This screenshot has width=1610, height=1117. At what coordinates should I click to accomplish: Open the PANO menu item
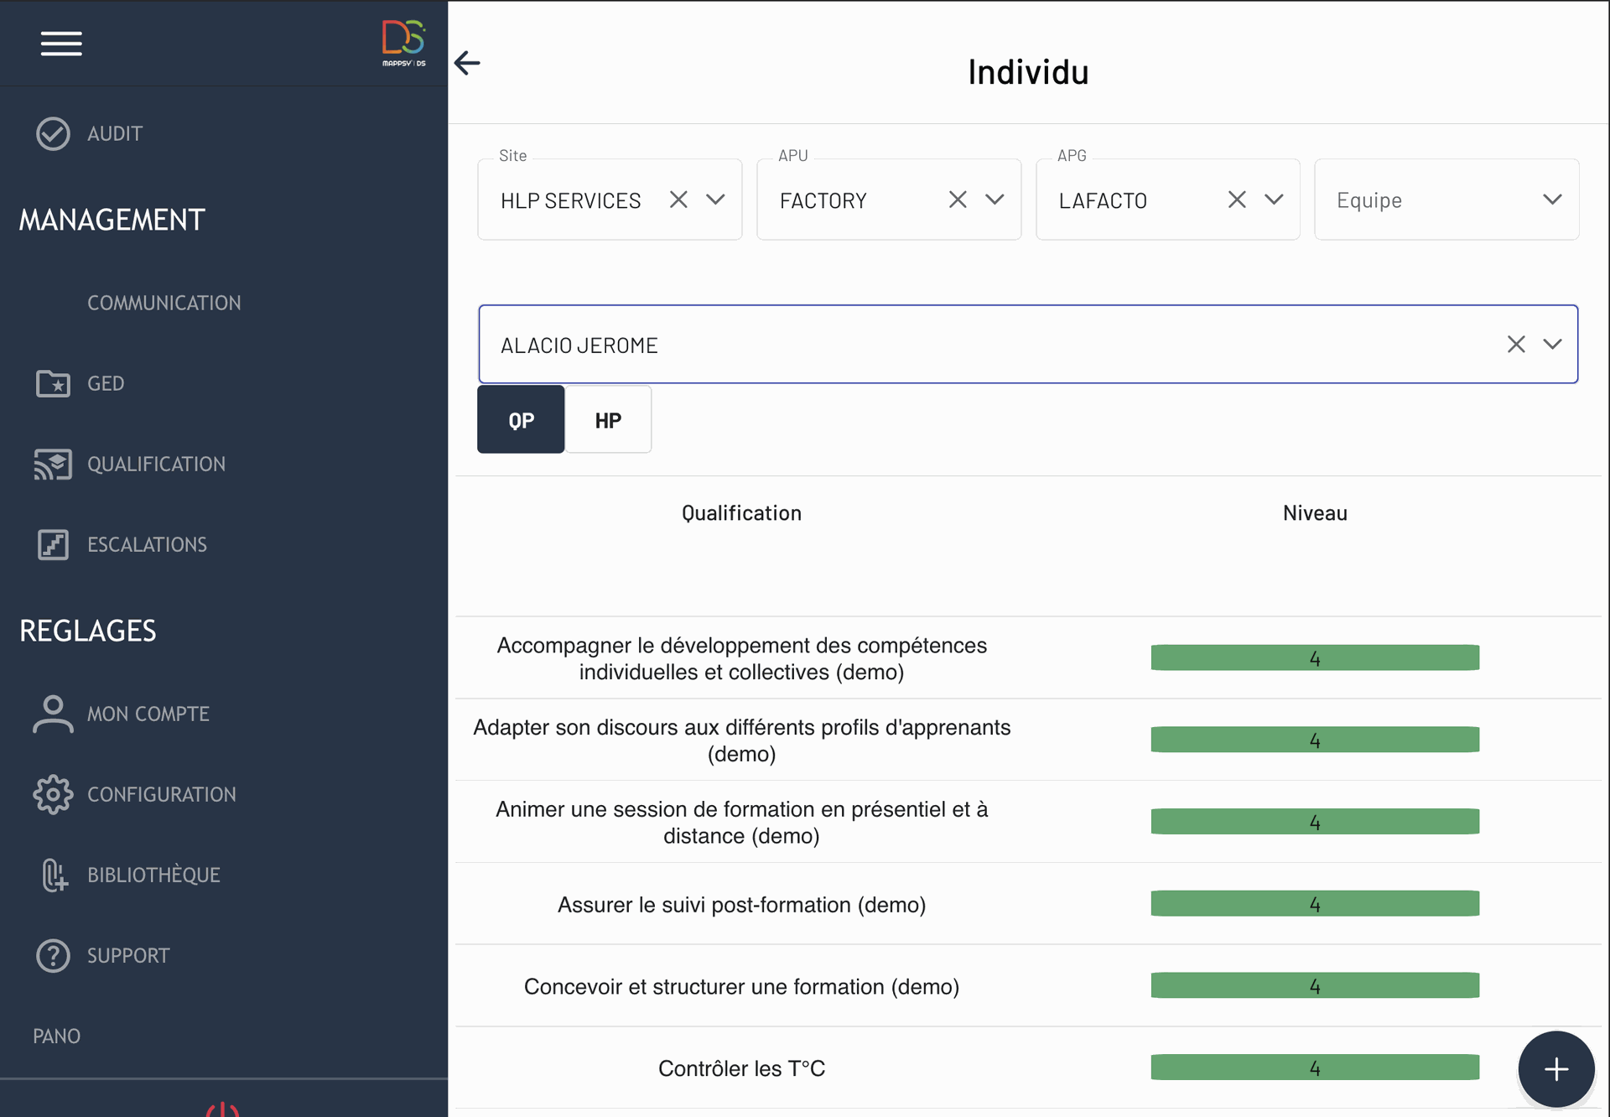(x=57, y=1036)
